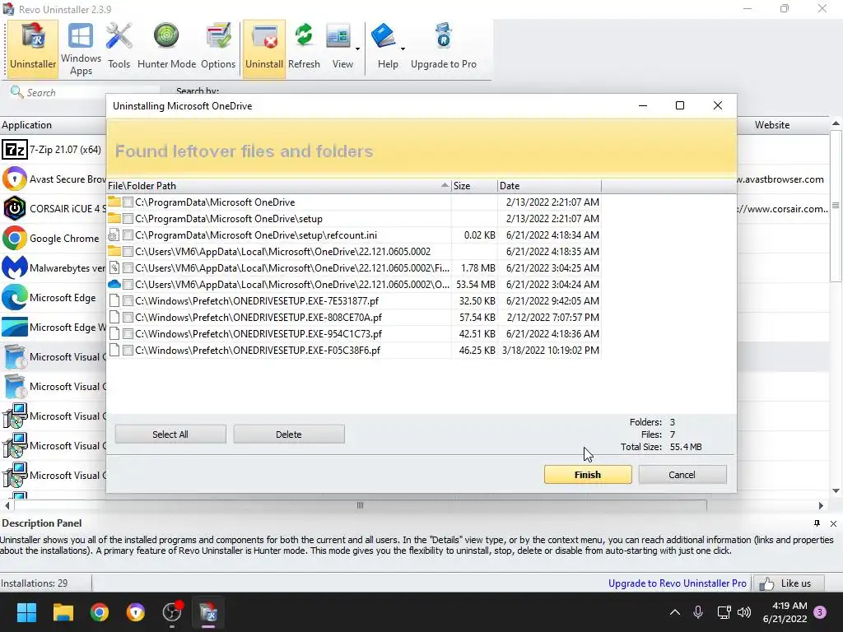
Task: Click Select All button
Action: [170, 434]
